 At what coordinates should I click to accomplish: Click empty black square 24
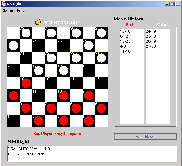coord(26,58)
